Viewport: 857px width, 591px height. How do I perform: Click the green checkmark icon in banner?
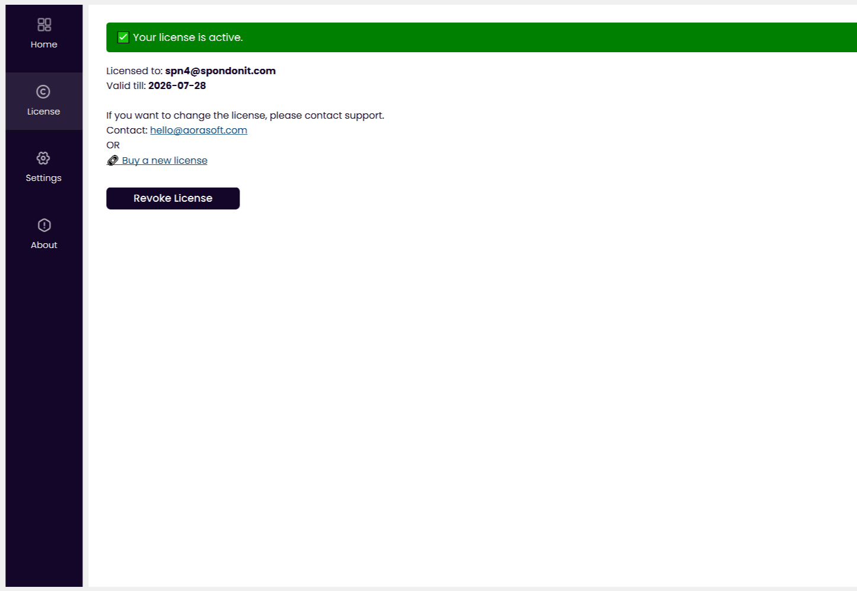pyautogui.click(x=123, y=37)
